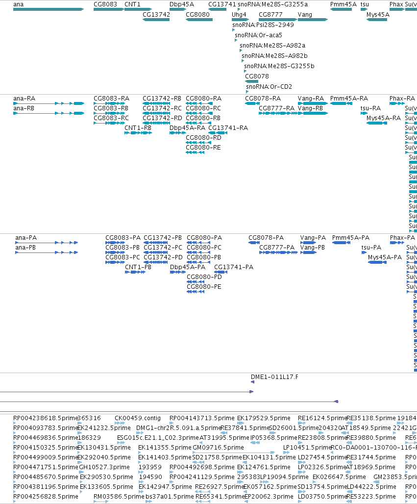Open the Dbp45A gene label

pos(182,4)
